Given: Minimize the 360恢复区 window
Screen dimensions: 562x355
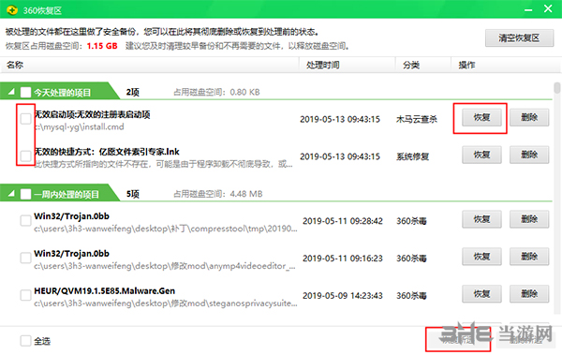Looking at the screenshot, I should point(528,9).
